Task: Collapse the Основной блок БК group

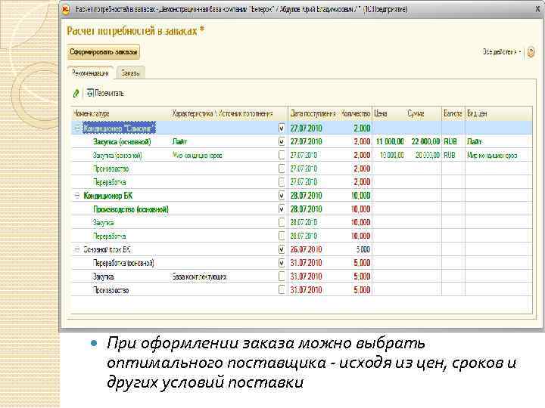Action: pos(76,249)
